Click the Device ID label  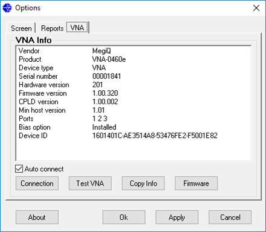[x=33, y=136]
